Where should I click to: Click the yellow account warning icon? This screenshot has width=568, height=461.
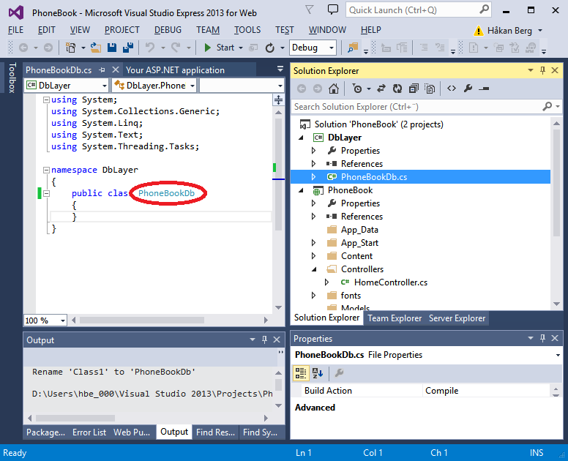(x=479, y=31)
